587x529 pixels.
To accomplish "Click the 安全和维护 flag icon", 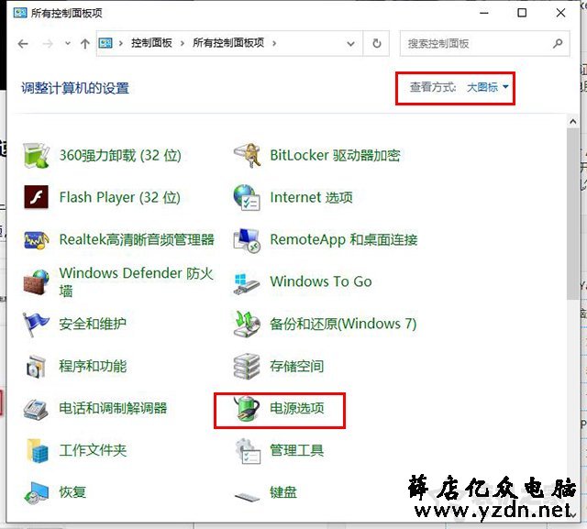I will tap(36, 325).
